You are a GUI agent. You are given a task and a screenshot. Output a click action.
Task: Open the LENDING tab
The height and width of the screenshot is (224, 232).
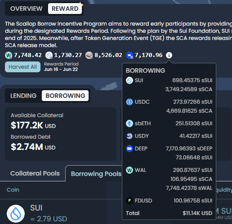(x=23, y=96)
